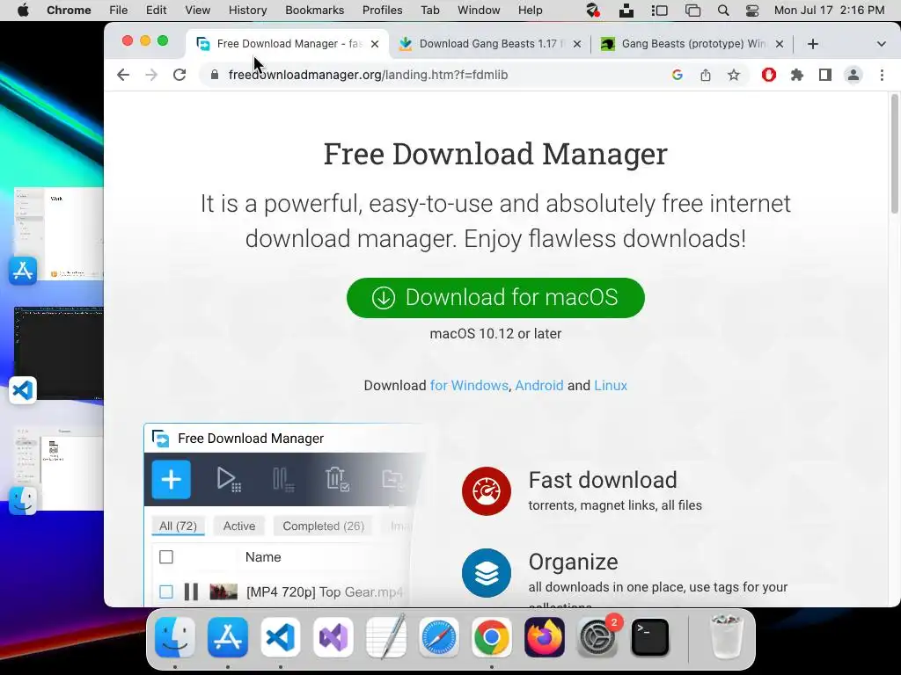Click the Free Download Manager app title logo
The height and width of the screenshot is (675, 901).
coord(161,439)
